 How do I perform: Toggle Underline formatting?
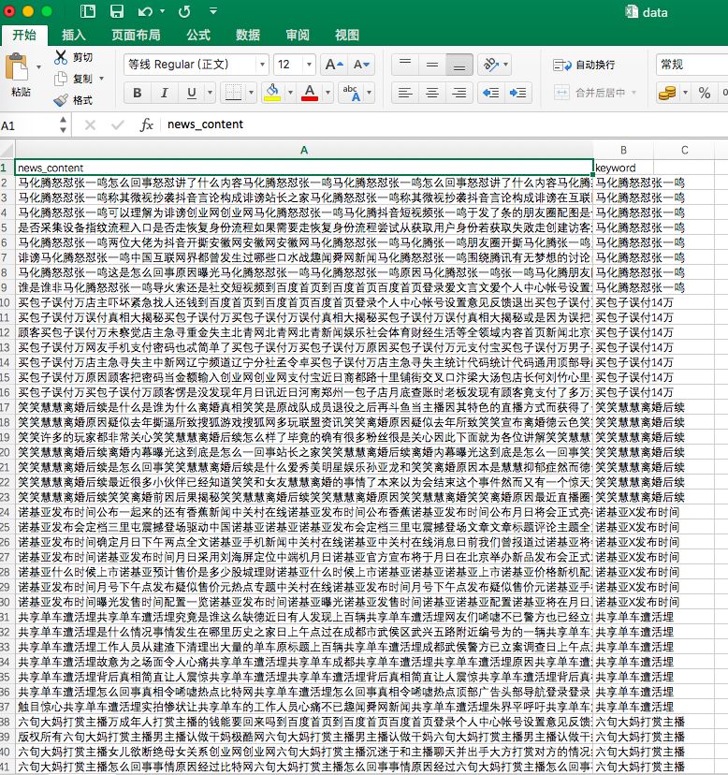192,93
